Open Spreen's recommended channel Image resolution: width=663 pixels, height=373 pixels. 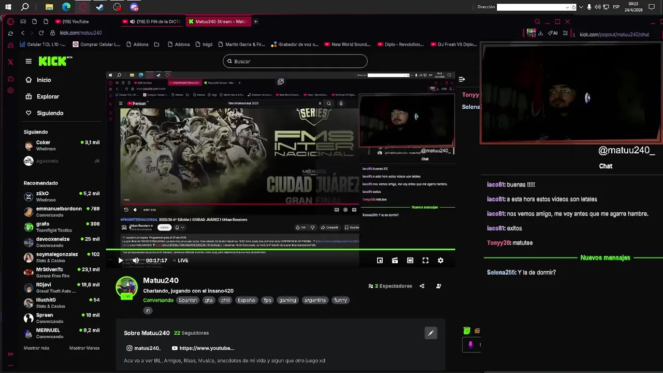click(x=62, y=318)
